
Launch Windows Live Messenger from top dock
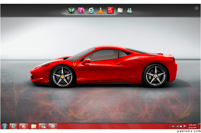[x=129, y=10]
